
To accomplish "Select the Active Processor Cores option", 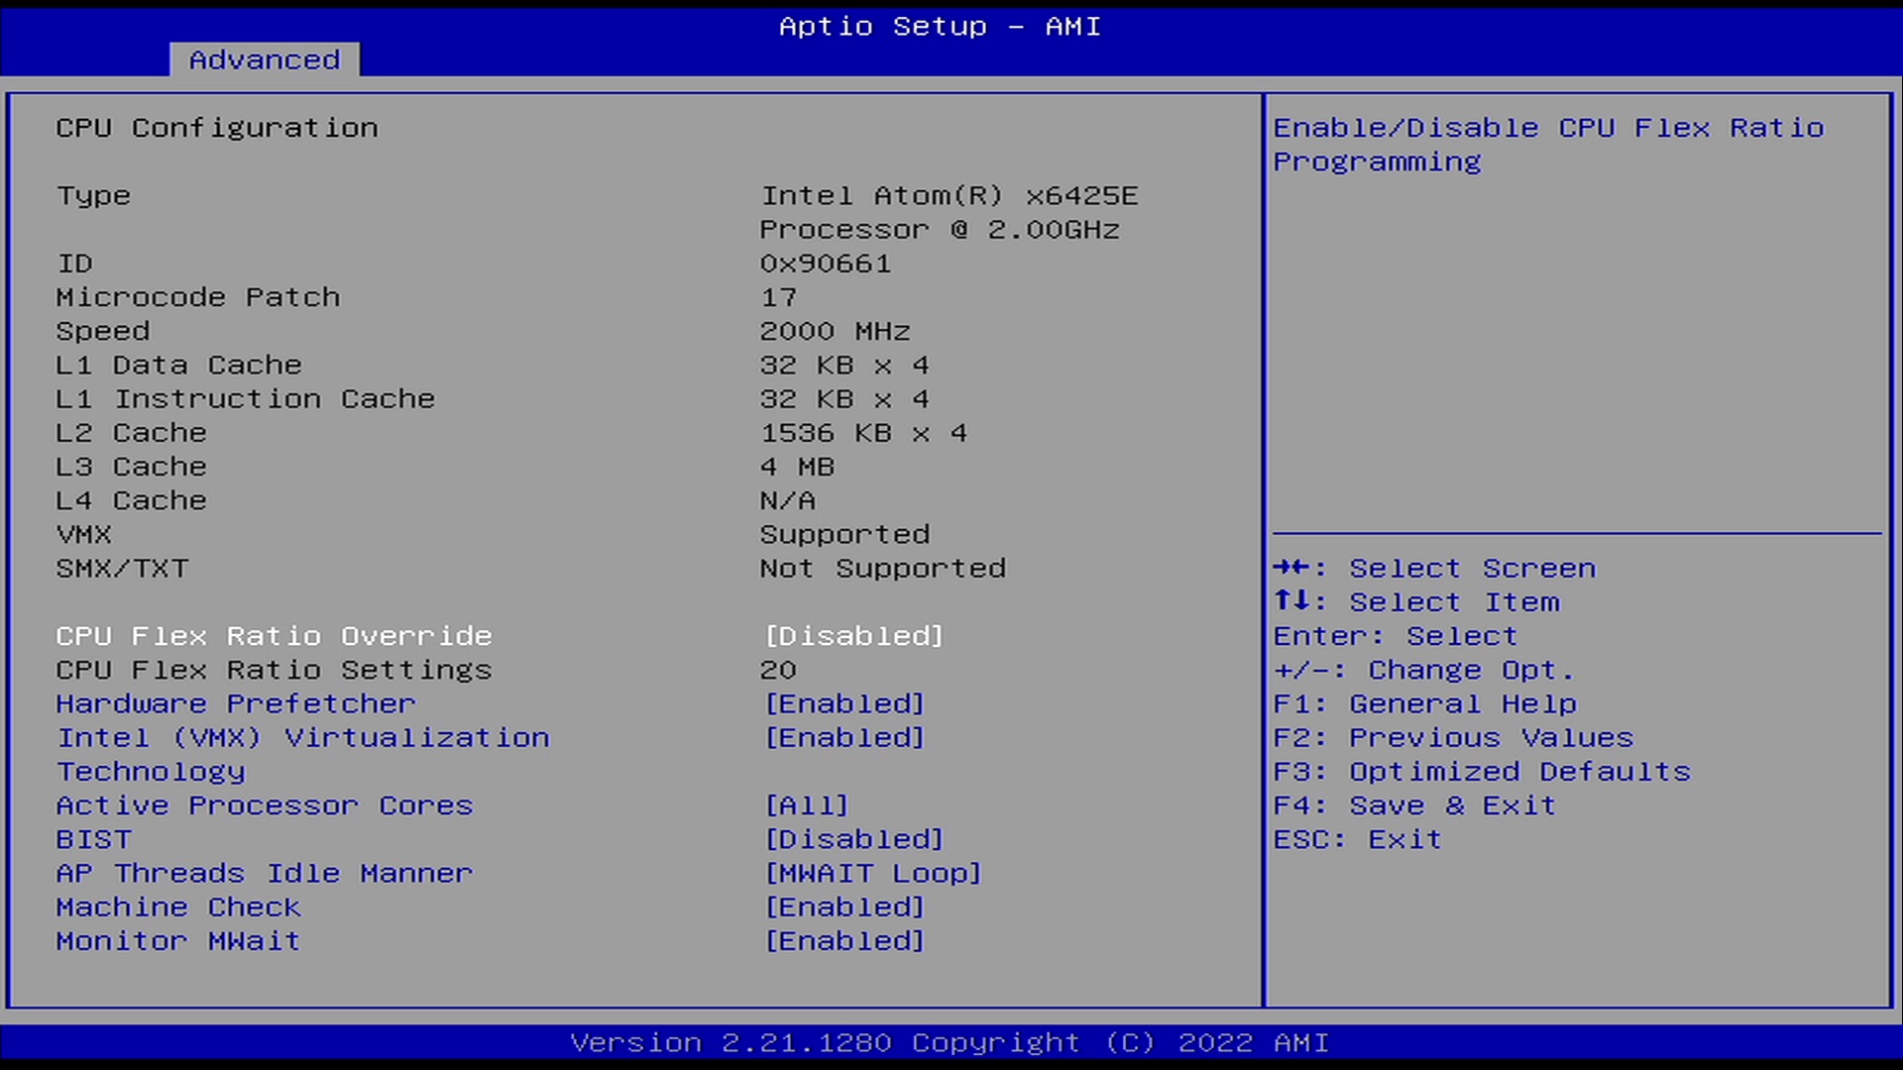I will pyautogui.click(x=265, y=805).
